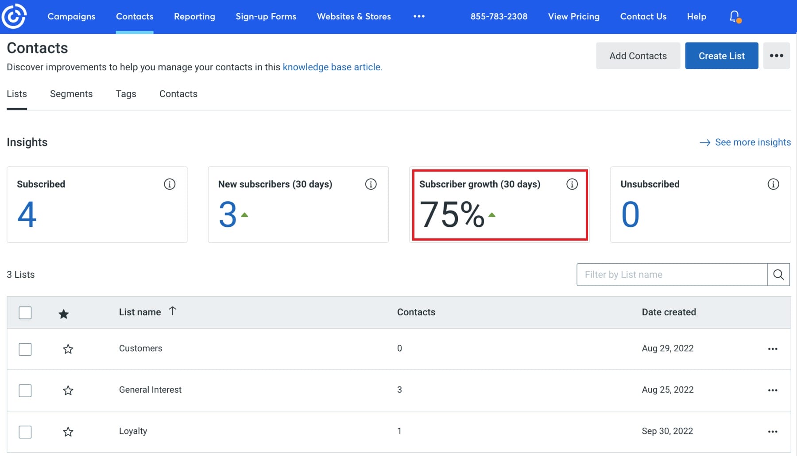Screen dimensions: 797x456
Task: Click the Subscriber growth info icon
Action: click(572, 184)
